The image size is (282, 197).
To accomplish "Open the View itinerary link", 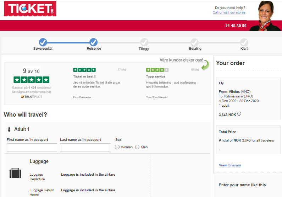I will [x=230, y=165].
